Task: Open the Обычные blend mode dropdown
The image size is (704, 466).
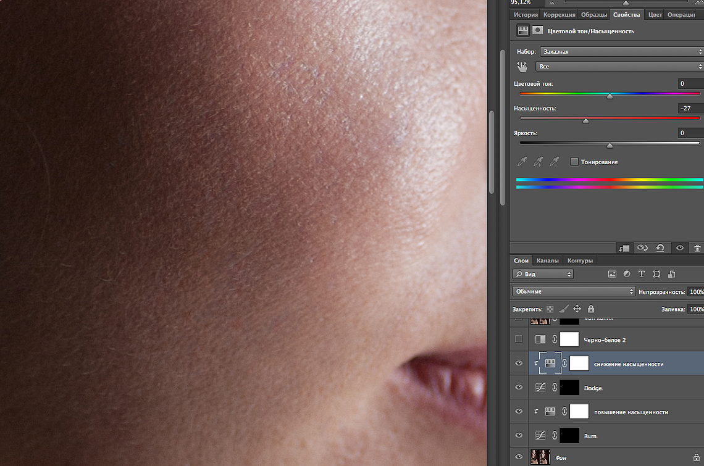Action: pos(574,291)
